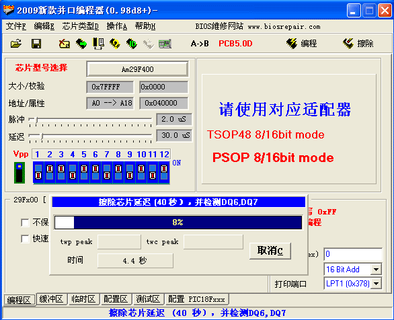394x320 pixels.
Task: Click the 30.0 uS delay value
Action: [174, 136]
